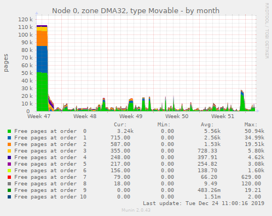Click the yellow order 3 legend swatch
272x216 pixels.
(9, 151)
